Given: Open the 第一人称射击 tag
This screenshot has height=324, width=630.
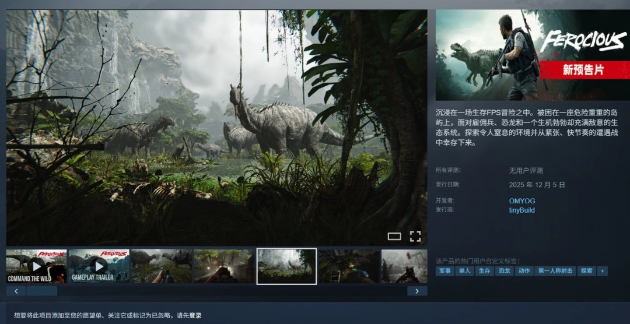Looking at the screenshot, I should click(555, 271).
